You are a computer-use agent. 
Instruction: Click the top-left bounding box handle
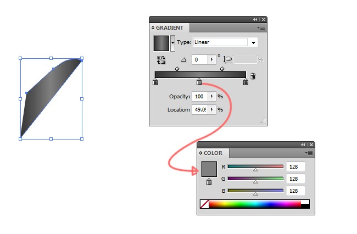tap(20, 58)
